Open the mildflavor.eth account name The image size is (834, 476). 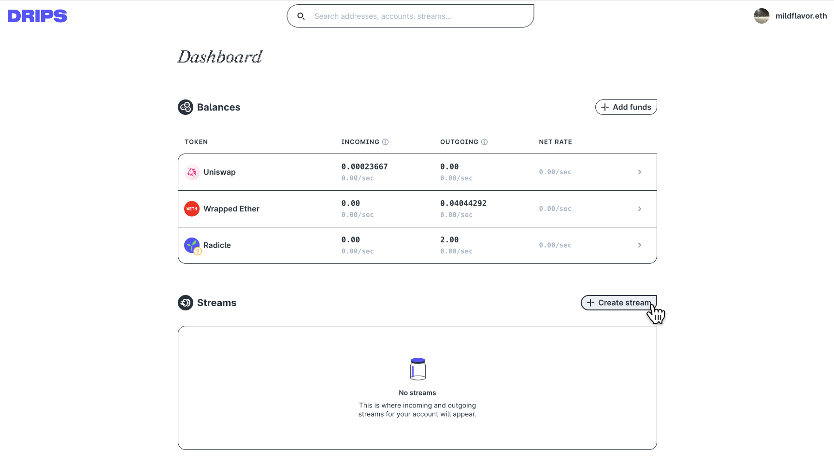801,16
